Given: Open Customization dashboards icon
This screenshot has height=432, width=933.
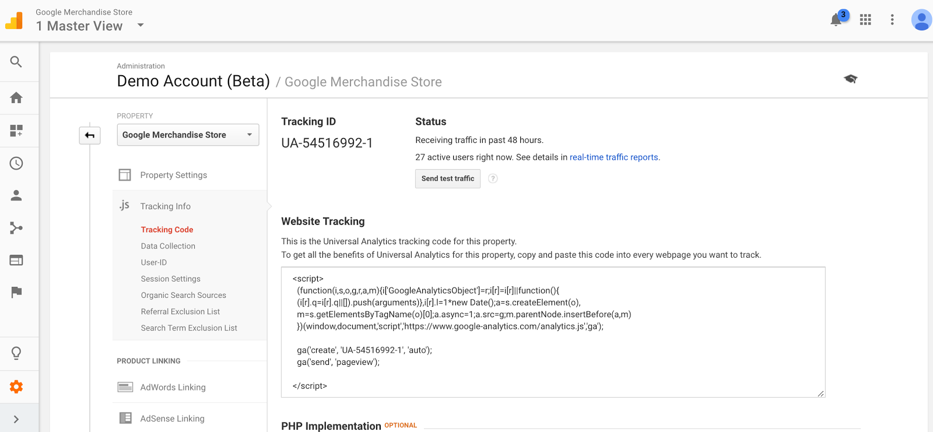Looking at the screenshot, I should coord(16,131).
